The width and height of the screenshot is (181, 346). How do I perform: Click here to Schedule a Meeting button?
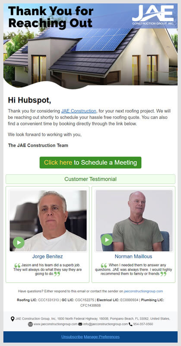[x=90, y=163]
